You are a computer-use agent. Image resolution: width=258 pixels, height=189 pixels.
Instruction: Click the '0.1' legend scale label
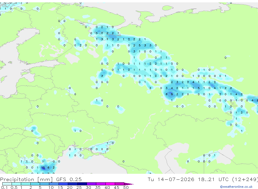(x=4, y=187)
